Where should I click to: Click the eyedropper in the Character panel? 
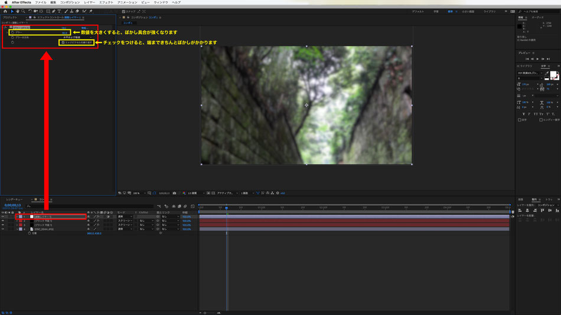(547, 73)
